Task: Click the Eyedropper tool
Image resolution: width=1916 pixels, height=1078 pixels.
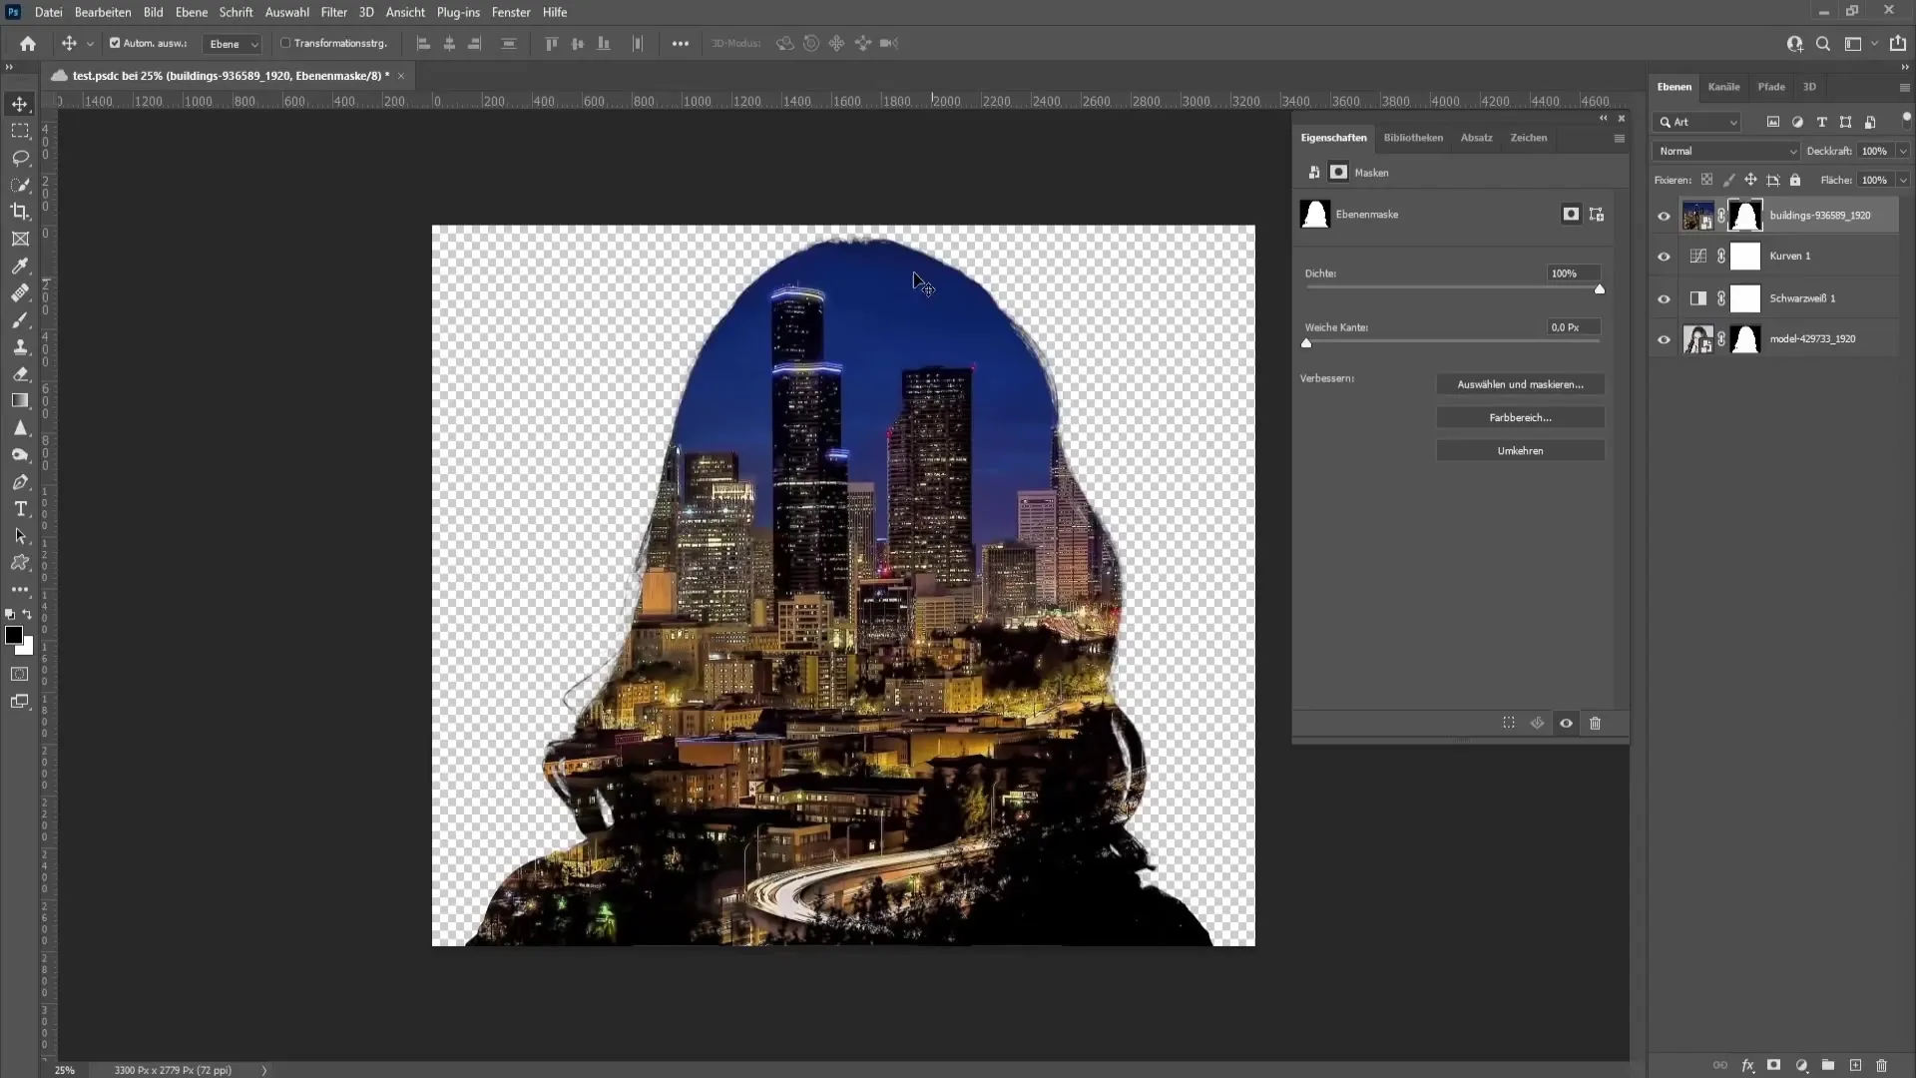Action: click(x=20, y=265)
